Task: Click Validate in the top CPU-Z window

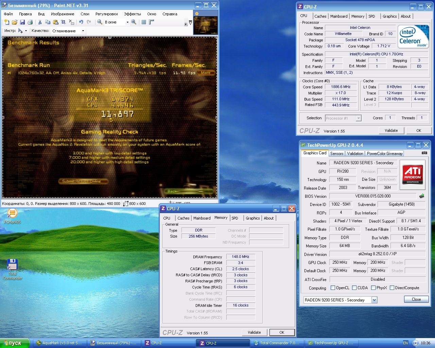Action: [x=391, y=130]
